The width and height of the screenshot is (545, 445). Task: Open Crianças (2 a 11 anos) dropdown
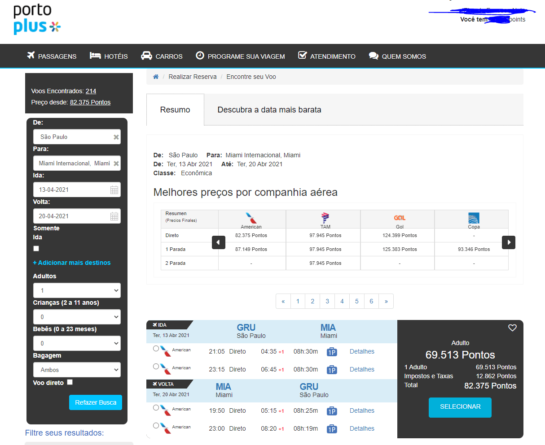[x=77, y=317]
